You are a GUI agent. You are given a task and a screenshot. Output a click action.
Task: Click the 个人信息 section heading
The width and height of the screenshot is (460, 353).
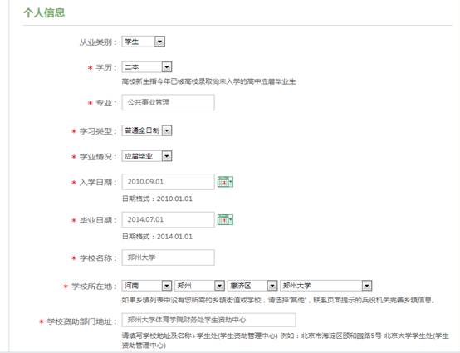click(x=44, y=12)
